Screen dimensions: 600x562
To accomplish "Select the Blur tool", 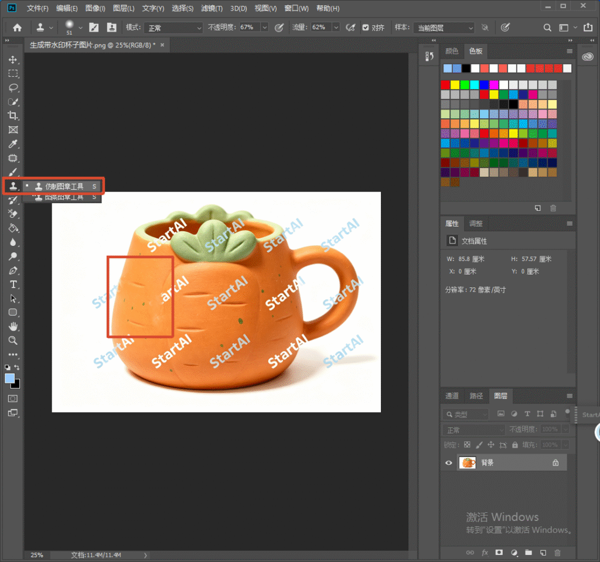I will coord(13,242).
